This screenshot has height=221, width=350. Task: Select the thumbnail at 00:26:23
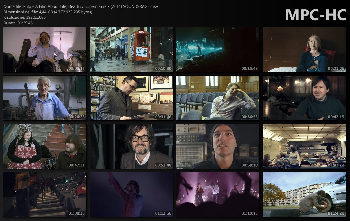click(45, 98)
